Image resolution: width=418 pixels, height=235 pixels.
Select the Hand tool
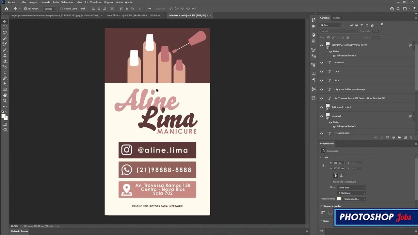coord(5,95)
